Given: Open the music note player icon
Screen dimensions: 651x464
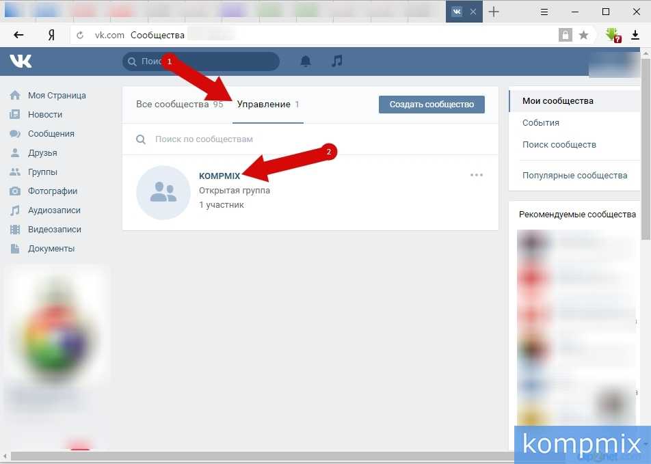Looking at the screenshot, I should click(x=337, y=61).
